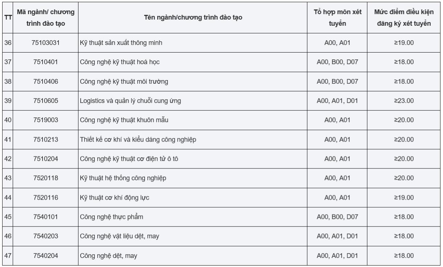
Task: Select the ≥23.00 score cell
Action: pos(404,101)
